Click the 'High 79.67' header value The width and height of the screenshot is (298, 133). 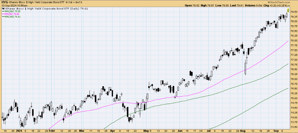(x=208, y=6)
